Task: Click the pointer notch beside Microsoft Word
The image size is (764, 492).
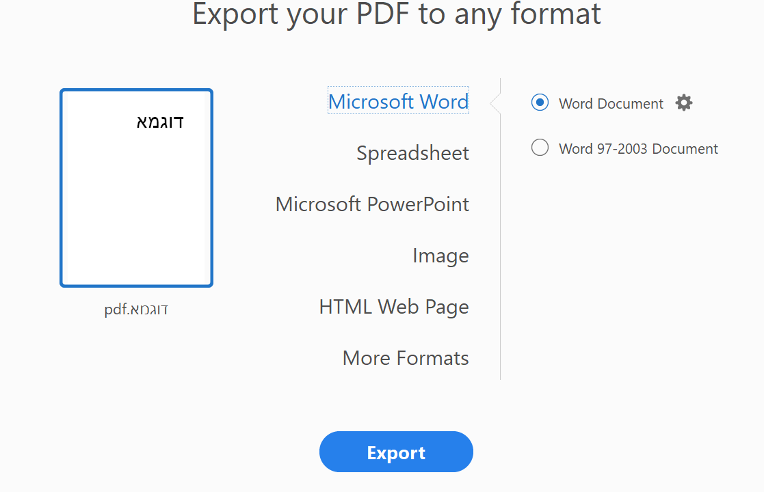Action: click(495, 103)
